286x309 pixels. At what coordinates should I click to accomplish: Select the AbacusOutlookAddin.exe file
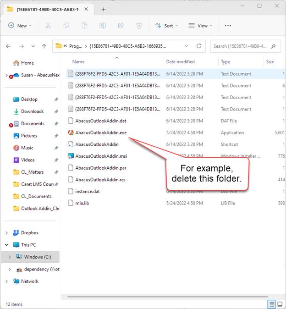point(101,132)
